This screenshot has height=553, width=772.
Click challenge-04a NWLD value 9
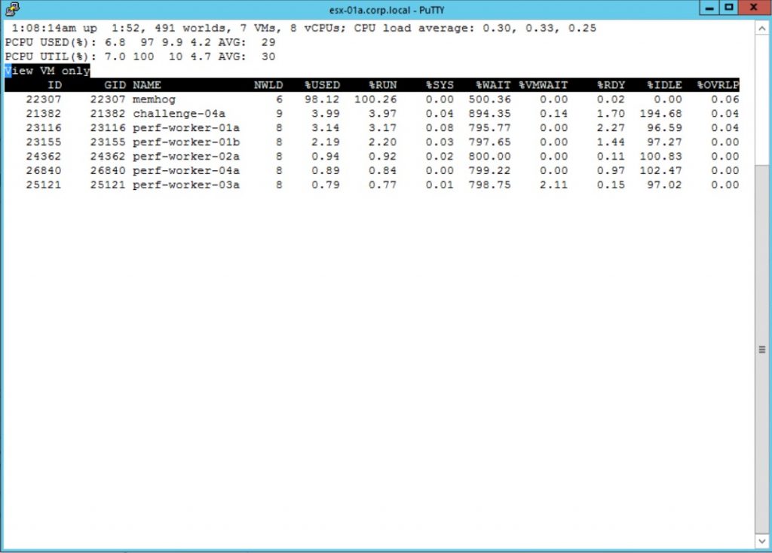coord(279,114)
